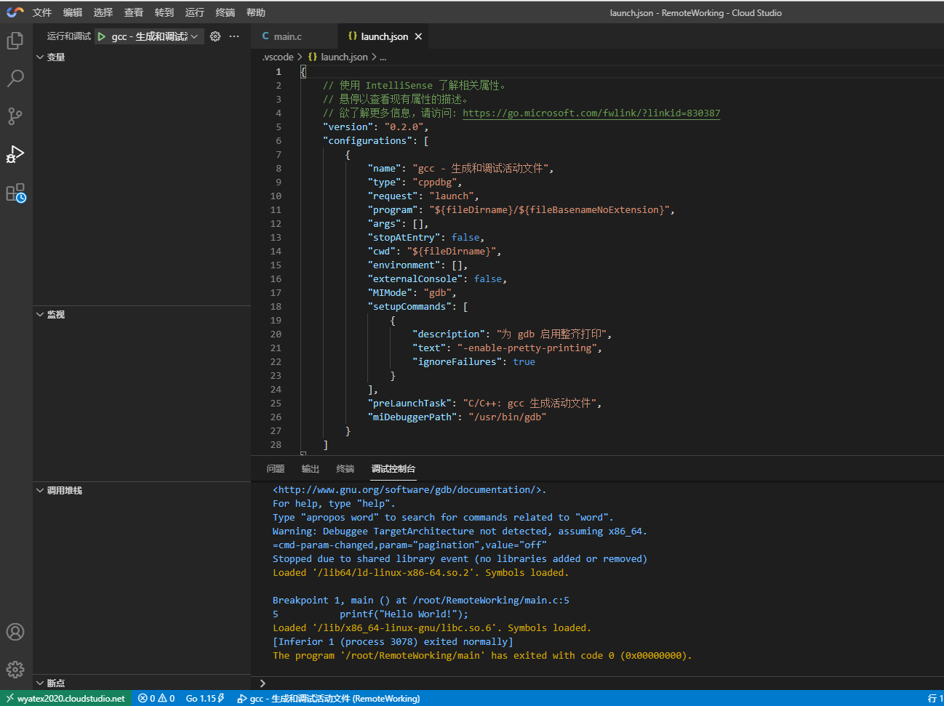Image resolution: width=944 pixels, height=706 pixels.
Task: Collapse the 变量 variables section
Action: [55, 57]
